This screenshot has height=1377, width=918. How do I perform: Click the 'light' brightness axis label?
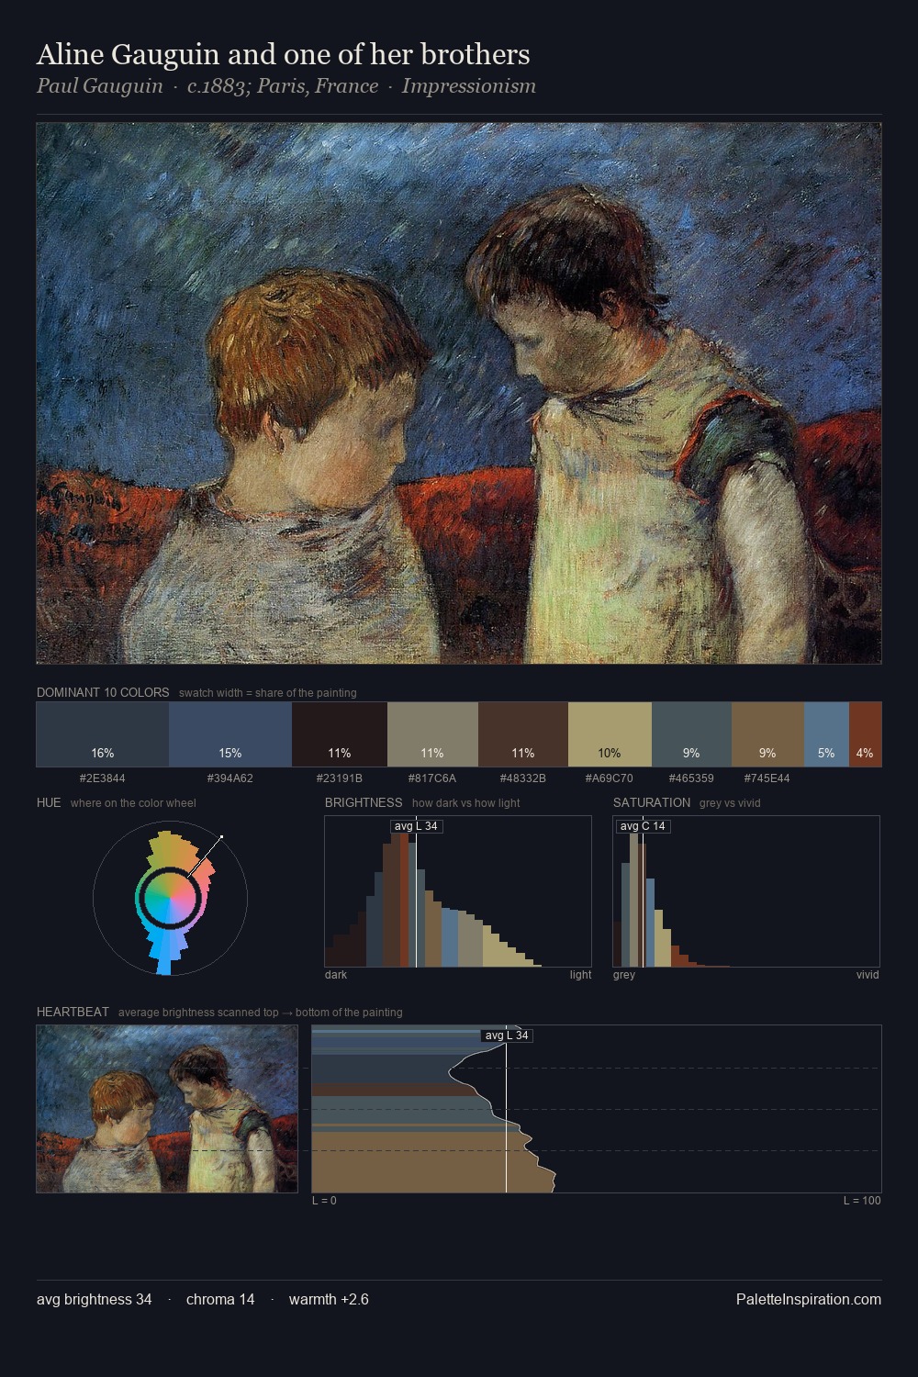580,975
